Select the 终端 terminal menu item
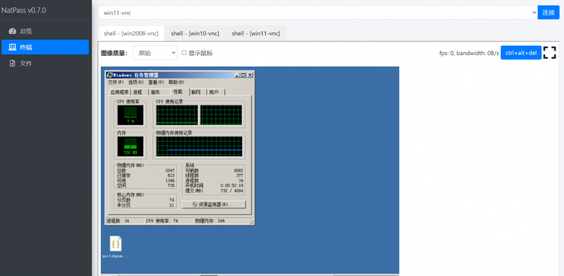This screenshot has width=564, height=276. (45, 47)
